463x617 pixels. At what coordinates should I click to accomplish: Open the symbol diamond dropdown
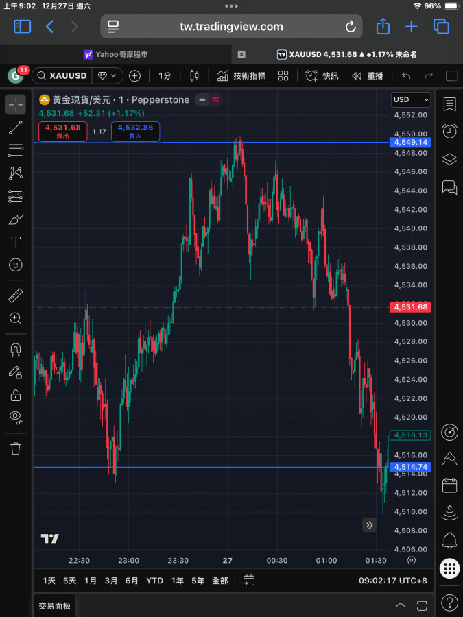pyautogui.click(x=107, y=75)
